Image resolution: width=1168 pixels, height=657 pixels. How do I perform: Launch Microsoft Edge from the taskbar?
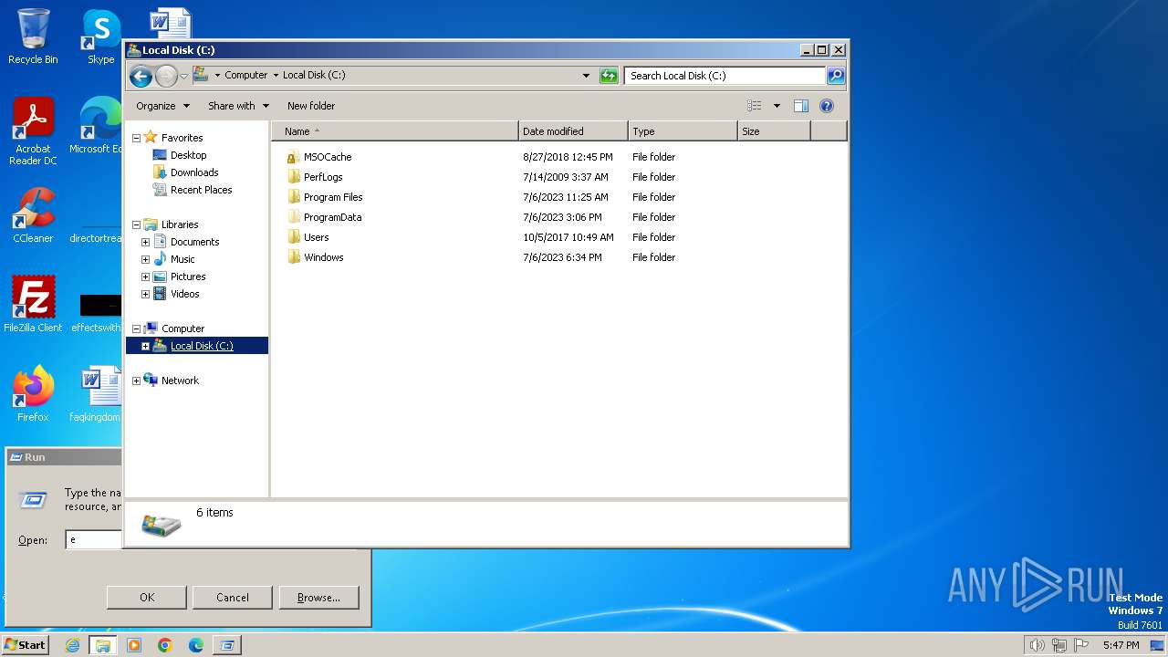click(x=196, y=645)
